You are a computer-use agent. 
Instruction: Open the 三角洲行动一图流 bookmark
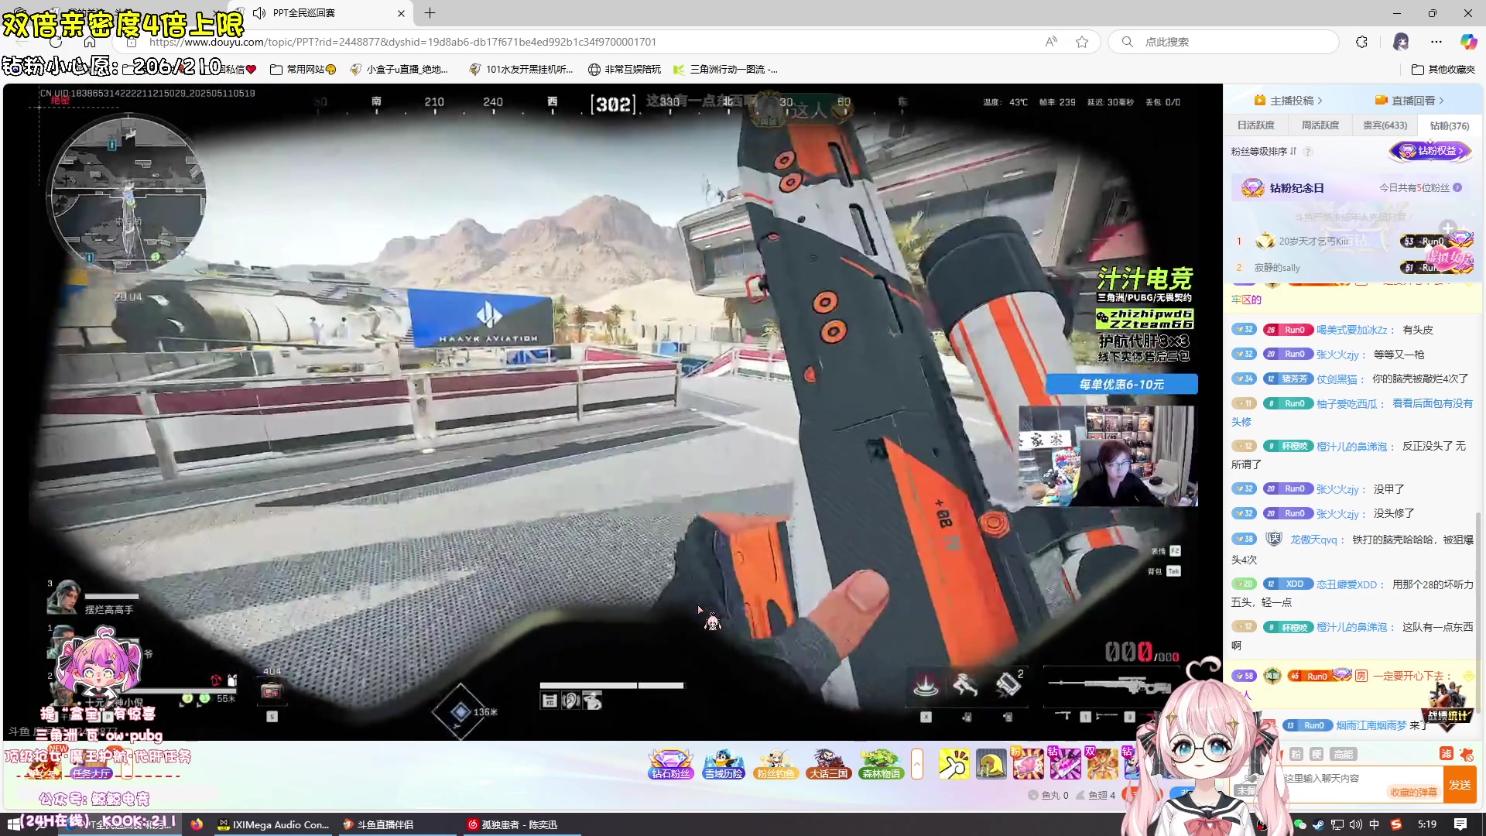725,70
